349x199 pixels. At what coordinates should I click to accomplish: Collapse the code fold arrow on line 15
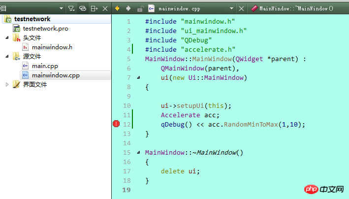coord(138,152)
